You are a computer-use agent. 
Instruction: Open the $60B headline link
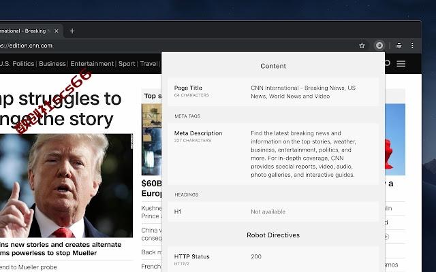tap(151, 188)
